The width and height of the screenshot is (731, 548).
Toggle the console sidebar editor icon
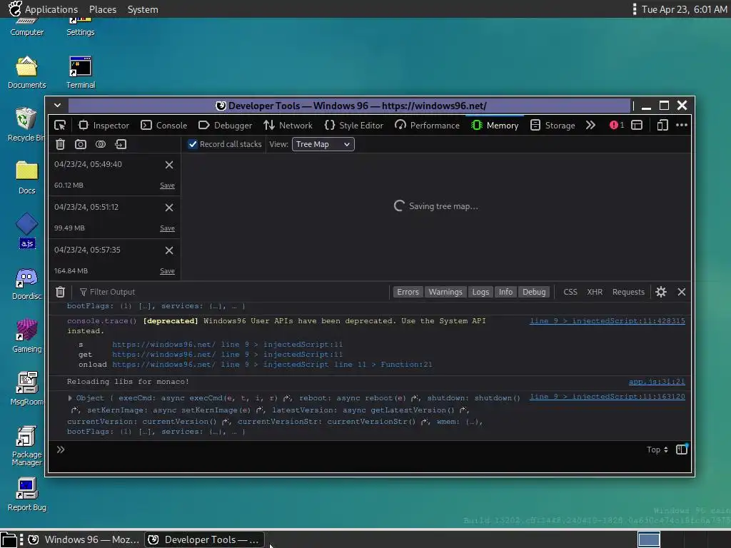[682, 450]
